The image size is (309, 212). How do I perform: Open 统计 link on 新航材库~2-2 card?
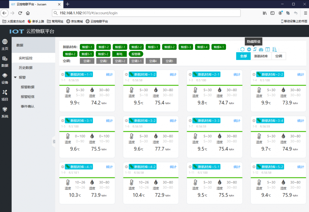tap(300, 74)
